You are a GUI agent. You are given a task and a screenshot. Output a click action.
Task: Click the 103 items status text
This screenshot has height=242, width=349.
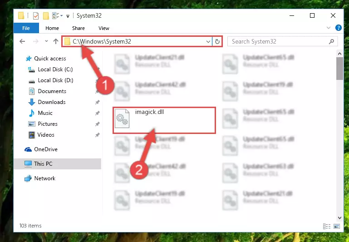click(30, 226)
